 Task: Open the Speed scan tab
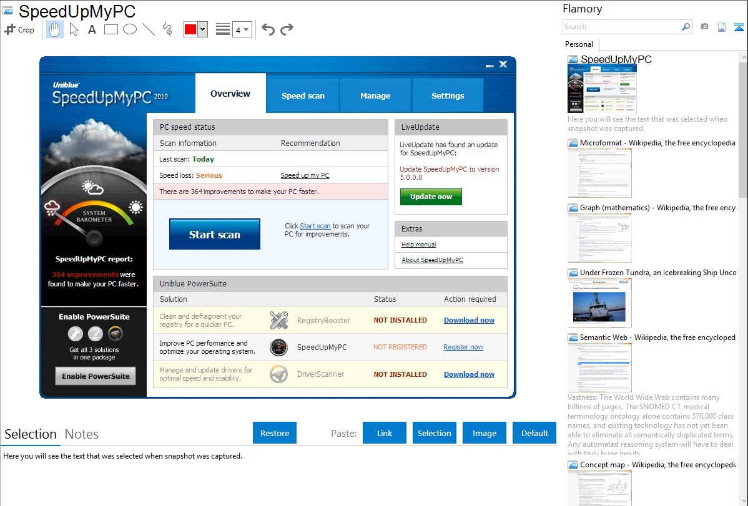[x=303, y=95]
